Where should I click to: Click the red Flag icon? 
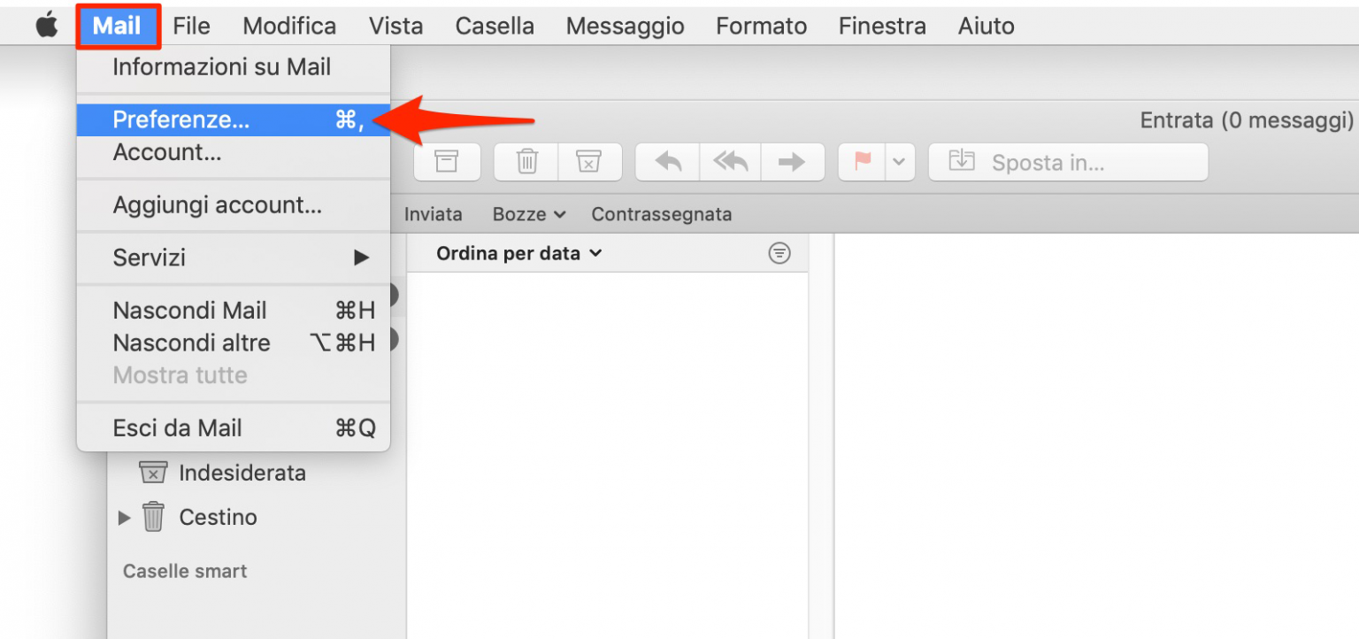[863, 162]
